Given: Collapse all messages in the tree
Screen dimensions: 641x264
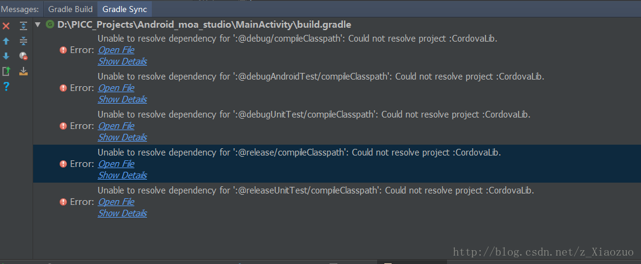Looking at the screenshot, I should click(23, 41).
